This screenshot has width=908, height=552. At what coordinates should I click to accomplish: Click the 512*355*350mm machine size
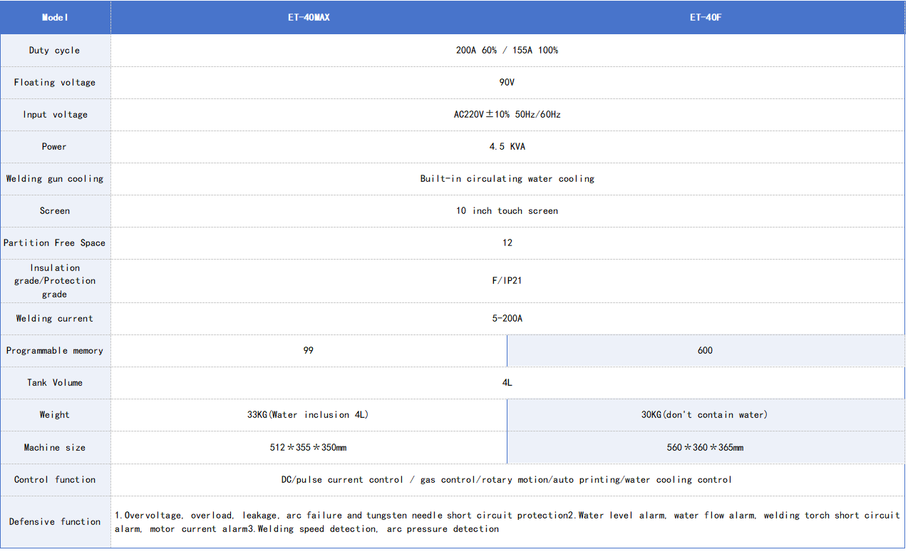click(308, 448)
